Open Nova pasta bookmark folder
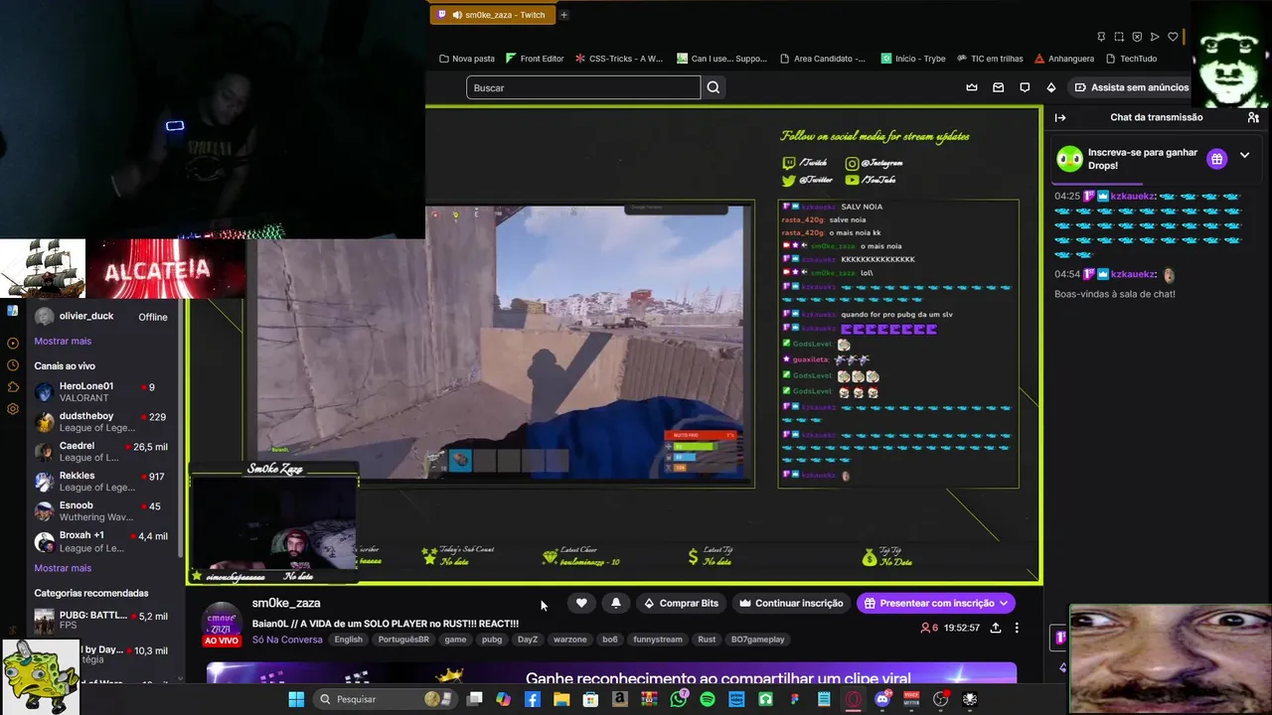 tap(467, 59)
